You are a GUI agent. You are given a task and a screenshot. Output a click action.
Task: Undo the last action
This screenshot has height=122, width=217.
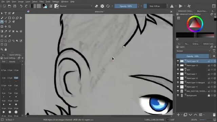coord(21,6)
